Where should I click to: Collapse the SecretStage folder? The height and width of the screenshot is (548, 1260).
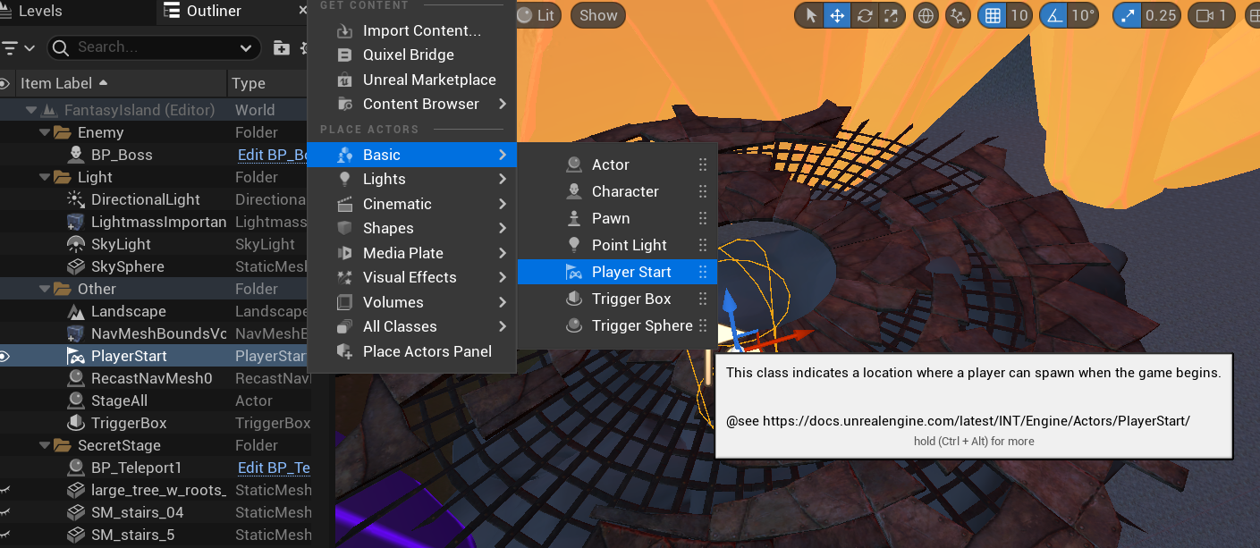[x=45, y=445]
